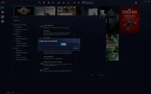The width and height of the screenshot is (151, 94).
Task: Switch to Details view icon in top toolbar
Action: 59,3
